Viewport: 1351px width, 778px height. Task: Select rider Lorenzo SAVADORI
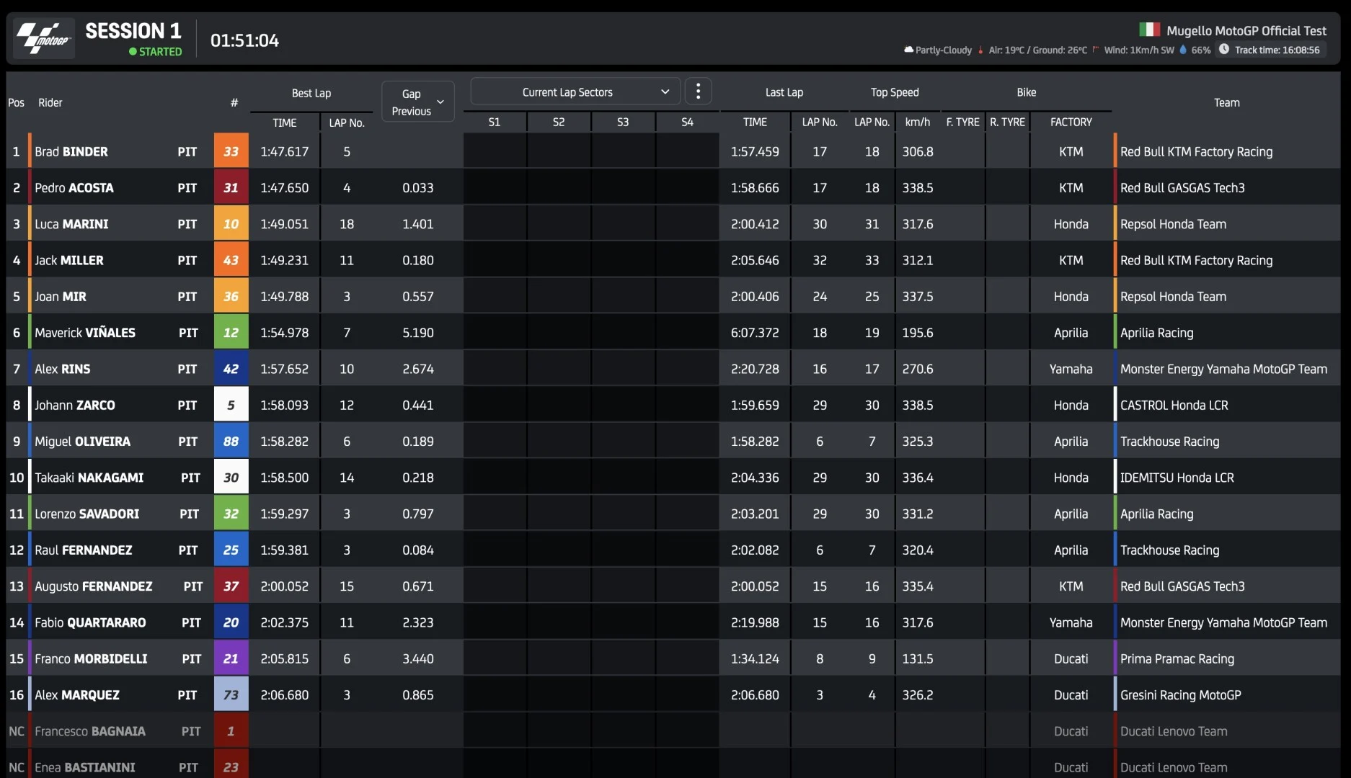[87, 514]
